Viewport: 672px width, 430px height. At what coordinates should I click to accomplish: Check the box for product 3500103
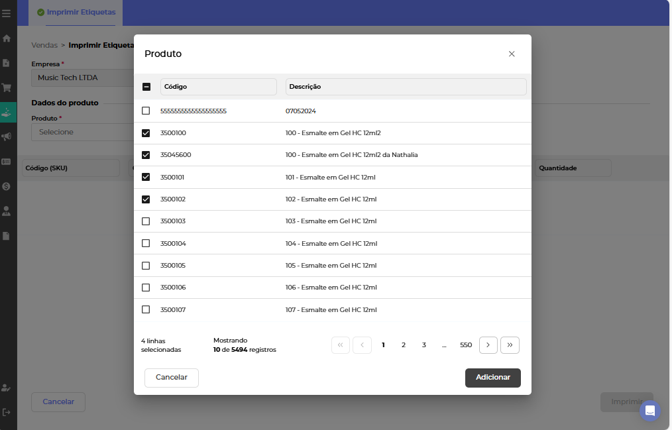tap(146, 221)
